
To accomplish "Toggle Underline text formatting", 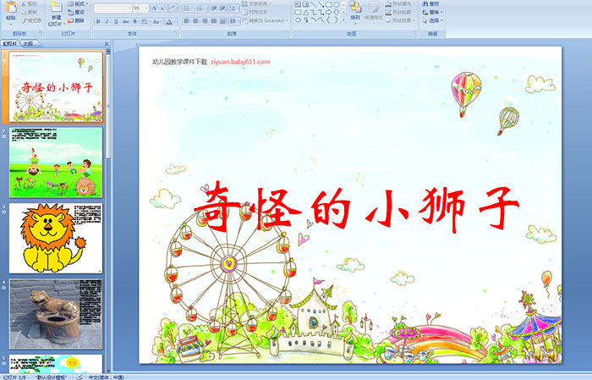I will click(x=116, y=20).
